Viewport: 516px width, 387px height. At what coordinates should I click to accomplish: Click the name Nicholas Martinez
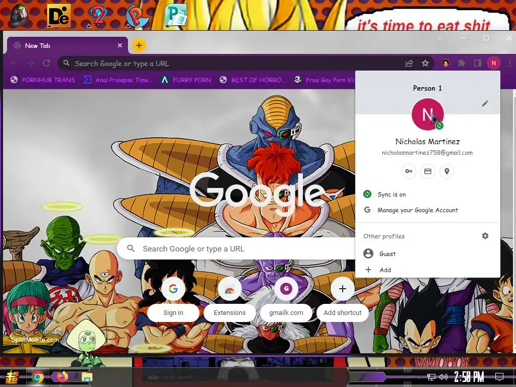[427, 142]
